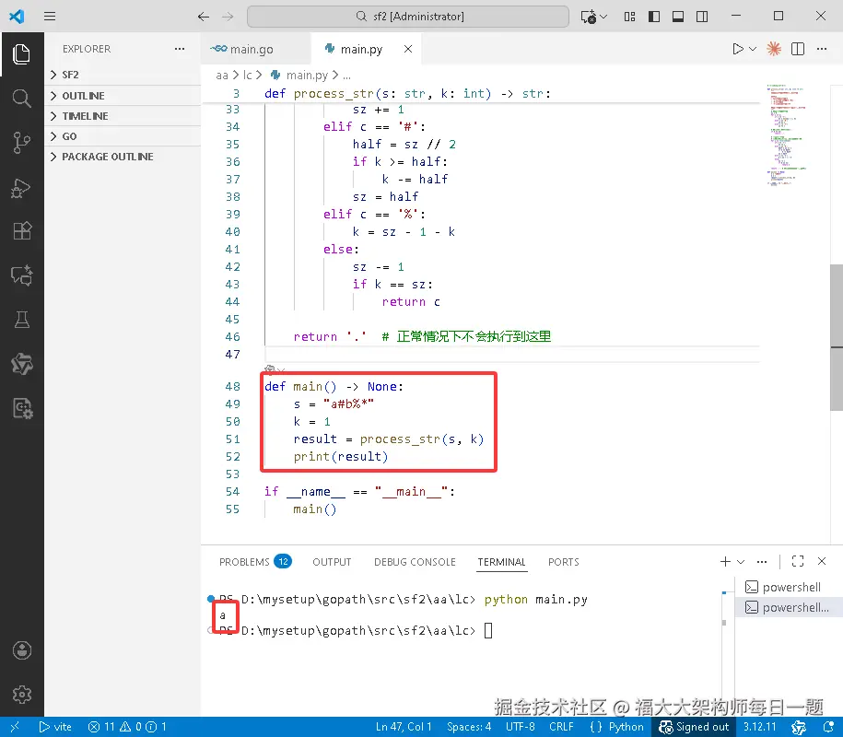This screenshot has height=737, width=843.
Task: Open the Manage gear menu
Action: click(21, 695)
